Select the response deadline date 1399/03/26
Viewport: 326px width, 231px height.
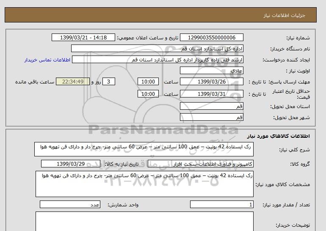tap(211, 81)
